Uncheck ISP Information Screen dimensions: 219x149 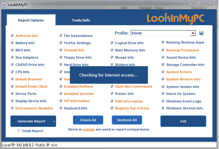[61, 101]
